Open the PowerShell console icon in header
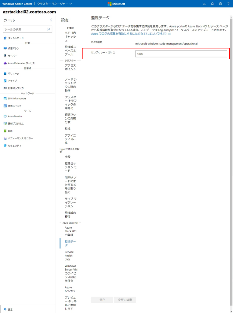Viewport: 233px width, 313px height. [204, 4]
